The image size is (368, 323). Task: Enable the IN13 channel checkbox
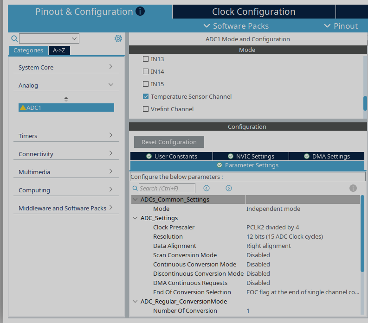146,59
